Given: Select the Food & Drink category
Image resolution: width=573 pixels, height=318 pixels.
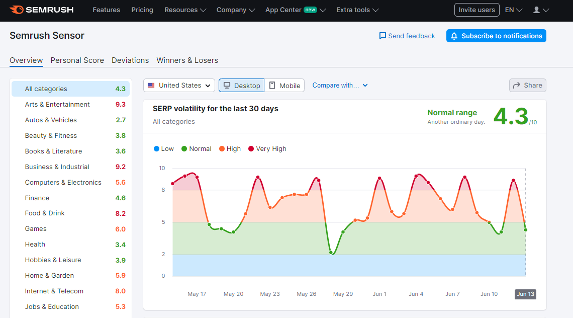Looking at the screenshot, I should pyautogui.click(x=70, y=213).
